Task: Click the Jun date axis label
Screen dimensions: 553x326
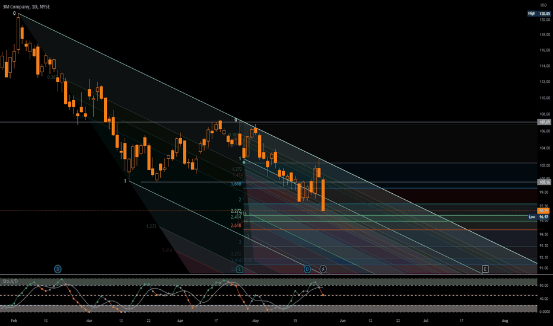Action: tap(342, 321)
